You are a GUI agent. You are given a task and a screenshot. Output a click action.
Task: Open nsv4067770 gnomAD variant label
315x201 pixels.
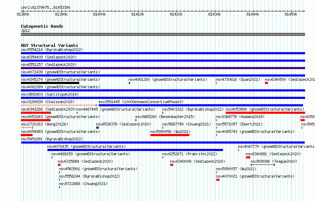pos(276,146)
